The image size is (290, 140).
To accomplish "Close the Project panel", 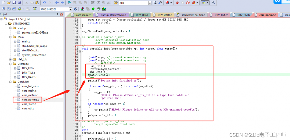I will click(61, 14).
